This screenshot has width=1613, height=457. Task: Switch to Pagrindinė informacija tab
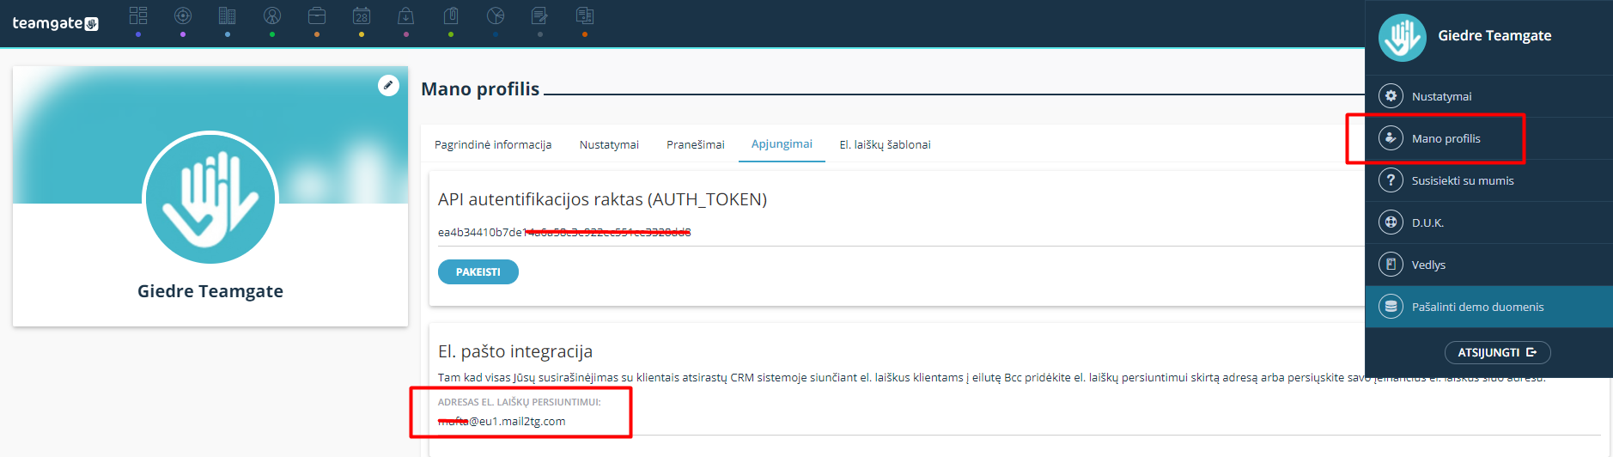(493, 144)
